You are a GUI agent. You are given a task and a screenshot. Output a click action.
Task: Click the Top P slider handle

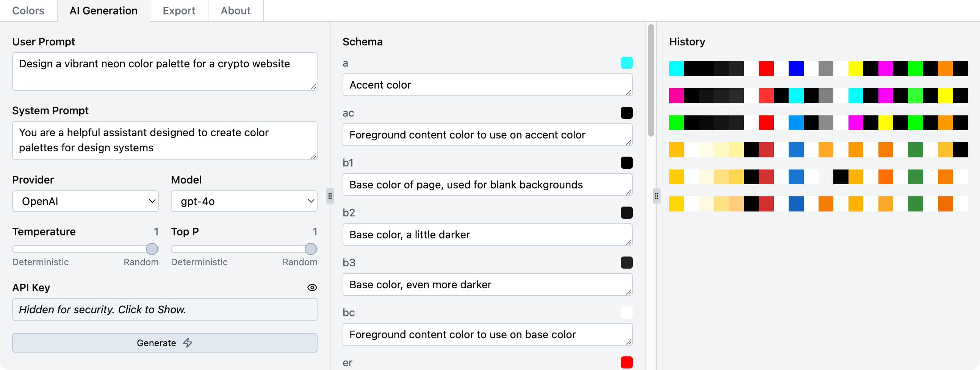[310, 249]
